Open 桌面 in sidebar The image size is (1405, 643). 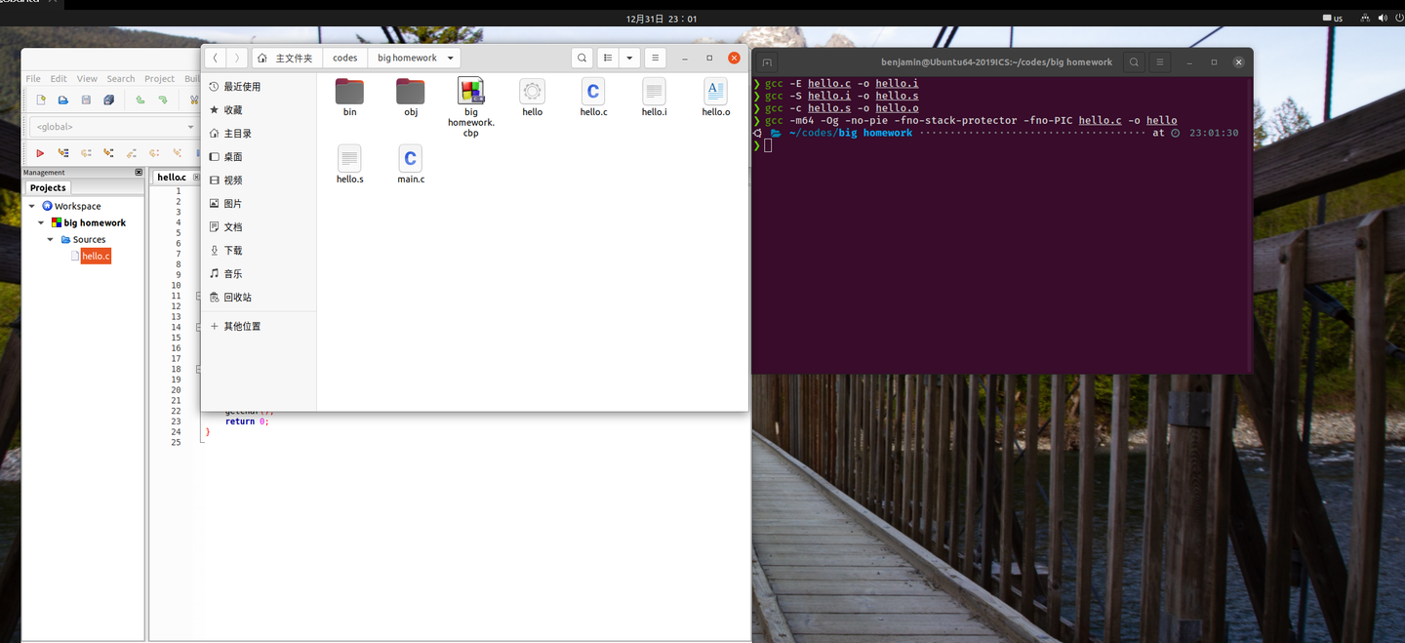259,157
